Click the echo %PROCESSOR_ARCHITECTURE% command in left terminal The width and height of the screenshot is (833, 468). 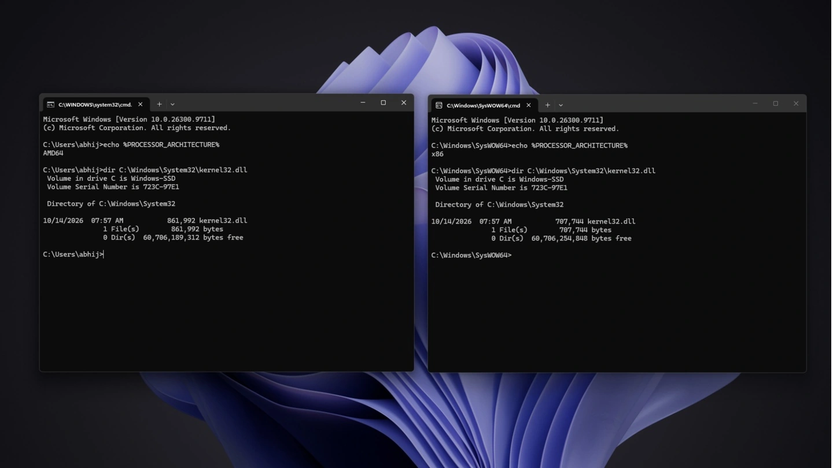coord(161,144)
